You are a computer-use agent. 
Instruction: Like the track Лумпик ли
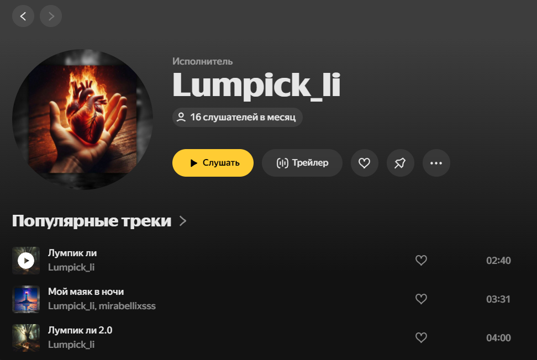click(x=421, y=261)
